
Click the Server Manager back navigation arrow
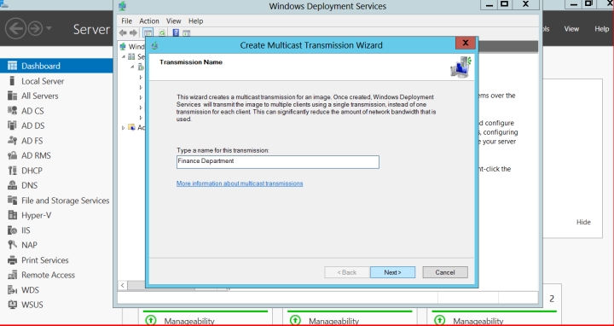(15, 28)
